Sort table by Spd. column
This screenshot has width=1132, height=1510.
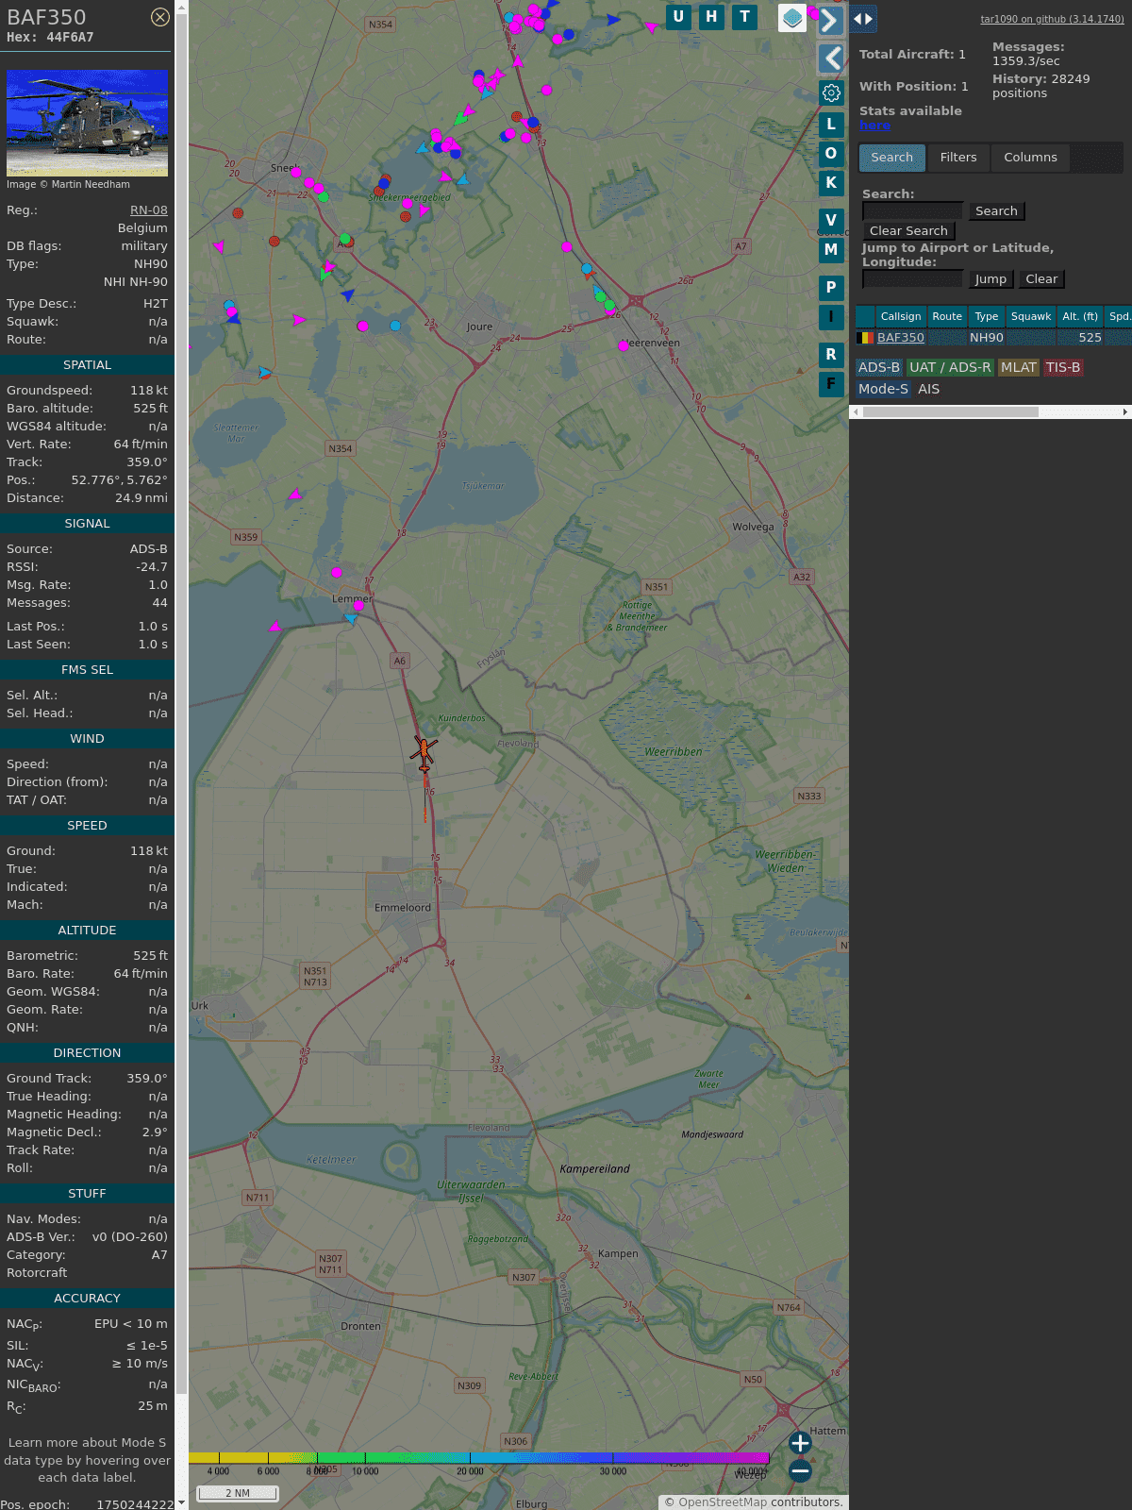[x=1119, y=317]
